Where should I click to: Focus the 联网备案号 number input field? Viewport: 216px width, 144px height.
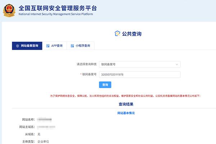pos(139,75)
